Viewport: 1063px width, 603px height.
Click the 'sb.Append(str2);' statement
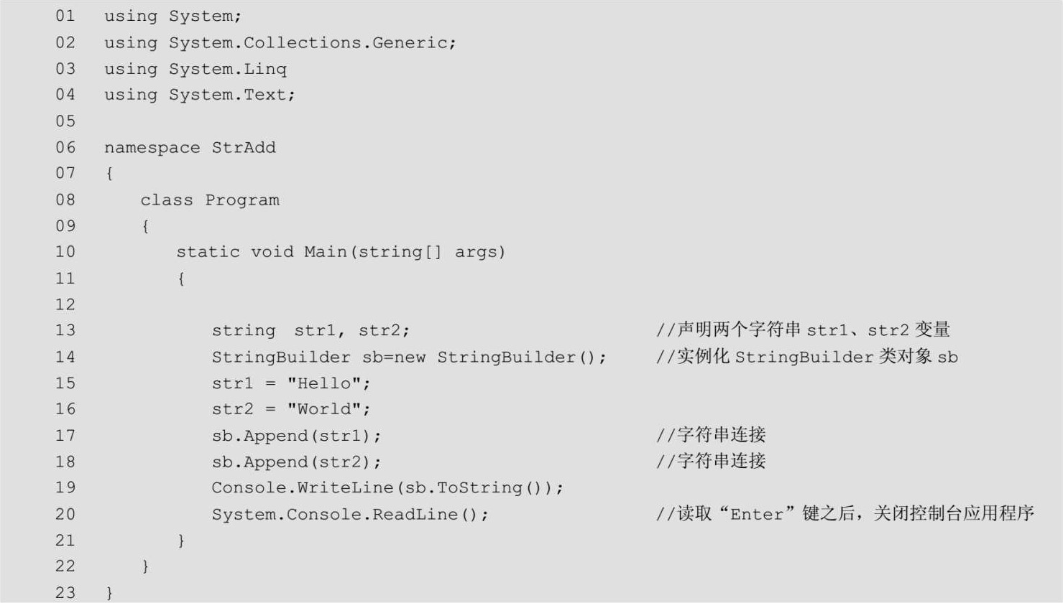pos(296,462)
